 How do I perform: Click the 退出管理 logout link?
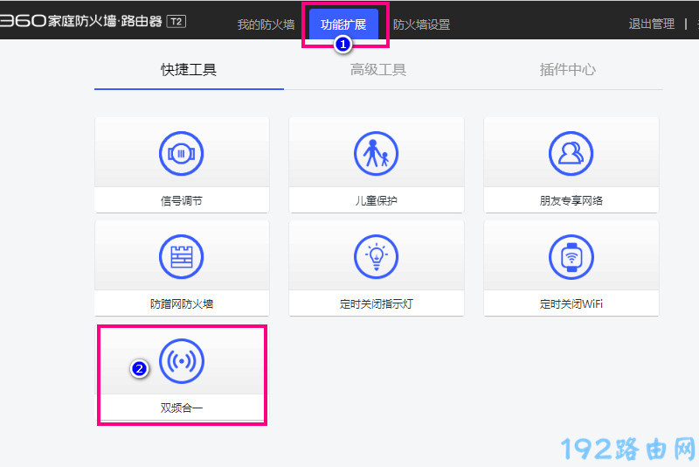pos(651,24)
